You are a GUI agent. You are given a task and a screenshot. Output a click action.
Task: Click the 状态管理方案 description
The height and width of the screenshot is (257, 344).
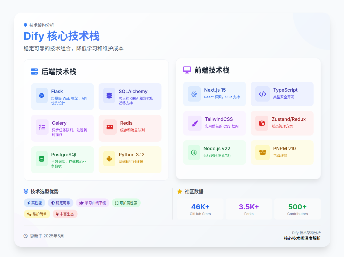click(x=282, y=126)
